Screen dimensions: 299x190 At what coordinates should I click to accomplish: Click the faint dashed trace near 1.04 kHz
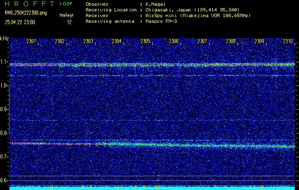click(x=152, y=76)
